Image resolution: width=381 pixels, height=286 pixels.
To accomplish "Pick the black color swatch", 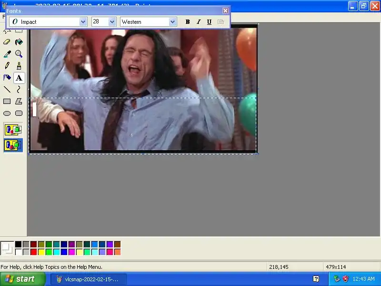I will tap(19, 244).
